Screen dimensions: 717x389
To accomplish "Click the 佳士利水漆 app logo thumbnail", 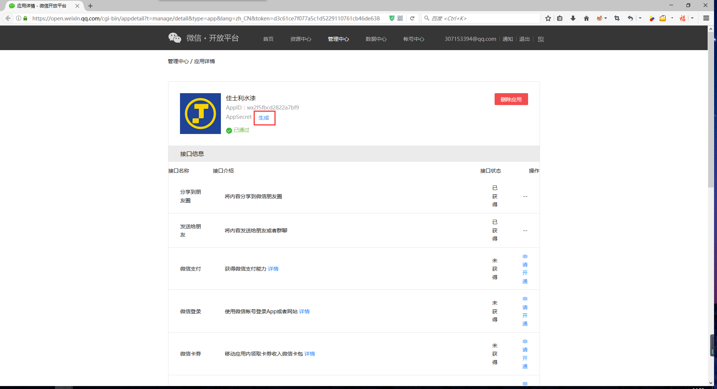I will (x=200, y=114).
